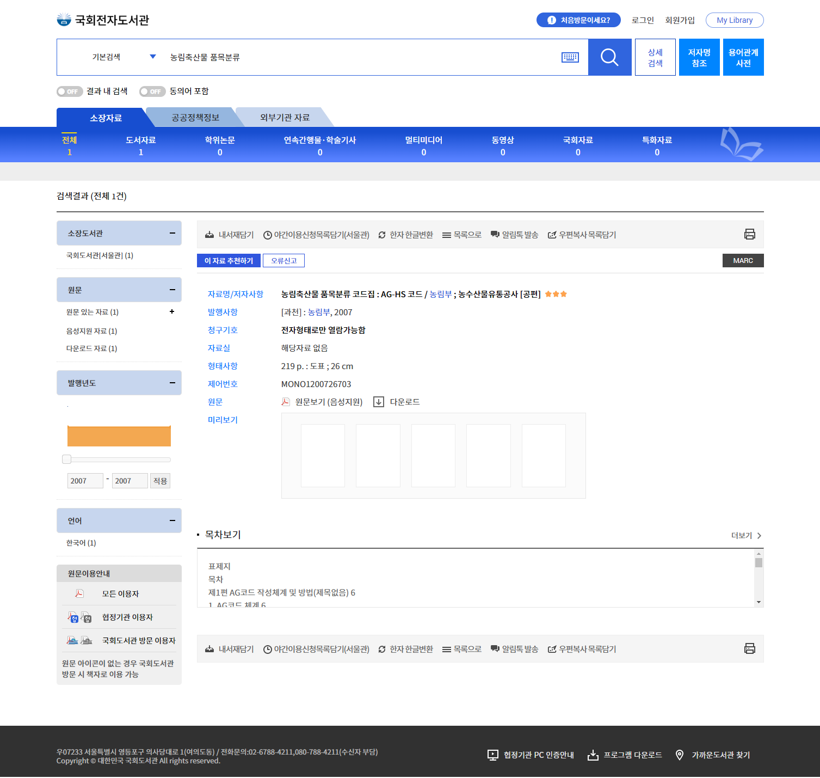820x778 pixels.
Task: Toggle the 동의어 포함 switch
Action: 152,91
